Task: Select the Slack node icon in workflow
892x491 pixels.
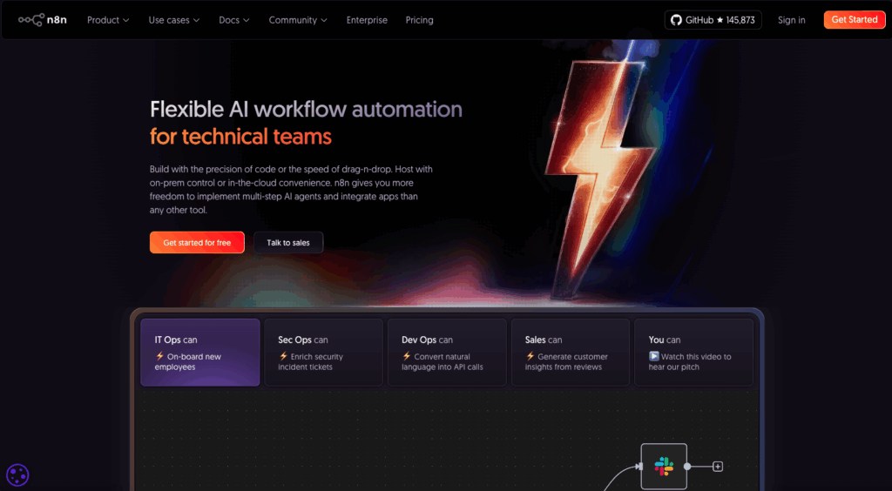Action: point(664,467)
